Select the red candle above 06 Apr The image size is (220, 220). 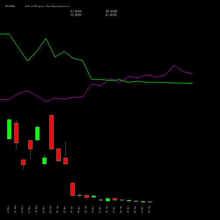tap(59, 155)
